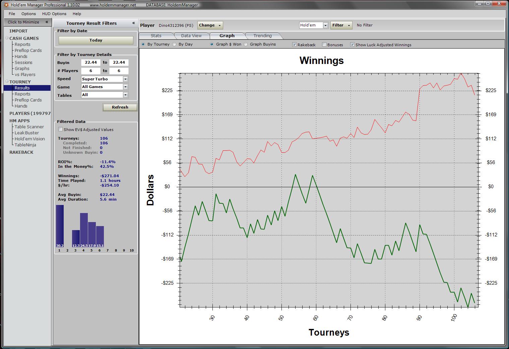Click the 12.3 finish-position bar

coord(76,239)
